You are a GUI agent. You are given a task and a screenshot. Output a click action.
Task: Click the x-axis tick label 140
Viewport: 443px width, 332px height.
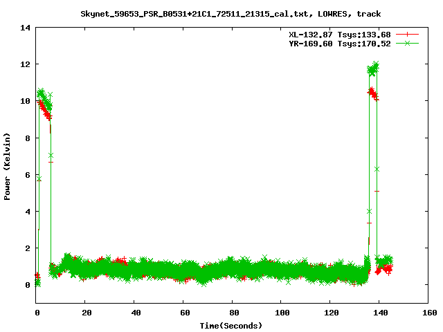coord(381,313)
